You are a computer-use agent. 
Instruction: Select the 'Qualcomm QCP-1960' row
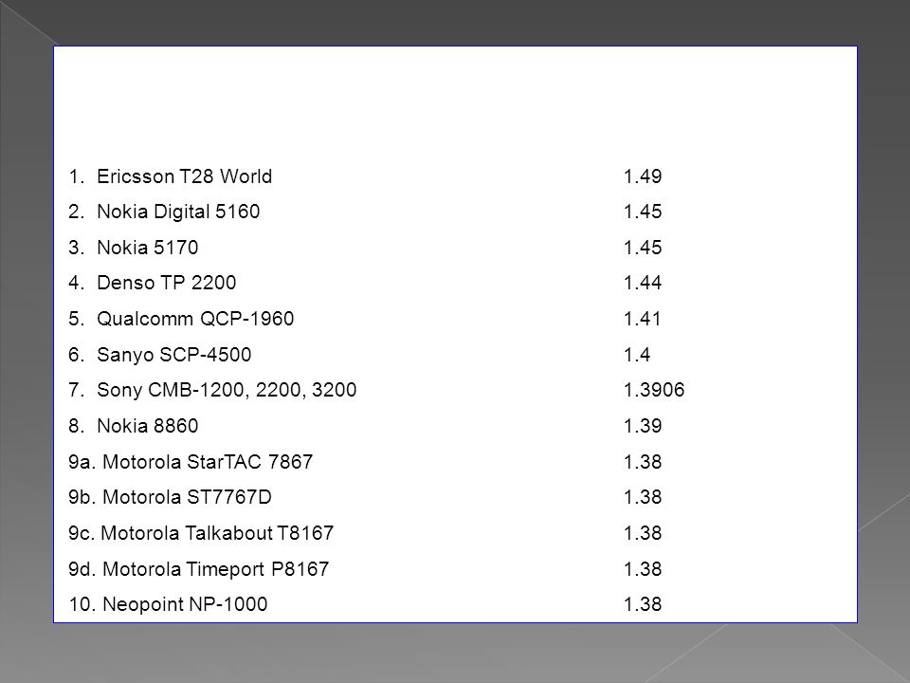(x=195, y=319)
